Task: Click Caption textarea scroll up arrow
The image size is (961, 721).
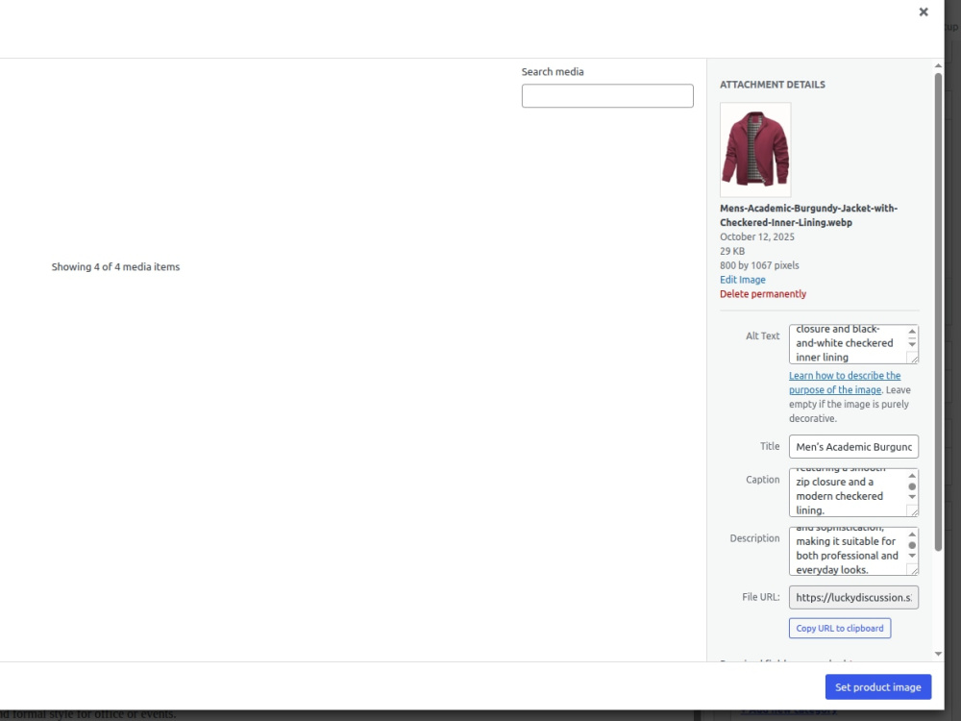Action: tap(912, 476)
